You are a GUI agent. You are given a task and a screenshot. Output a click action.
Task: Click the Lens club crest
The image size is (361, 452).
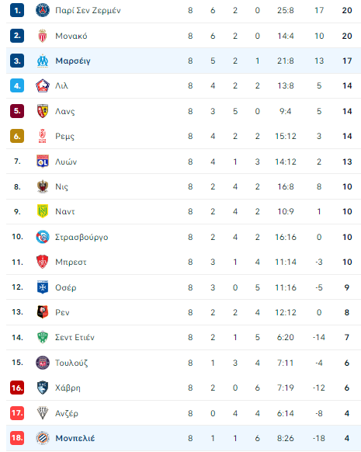43,111
